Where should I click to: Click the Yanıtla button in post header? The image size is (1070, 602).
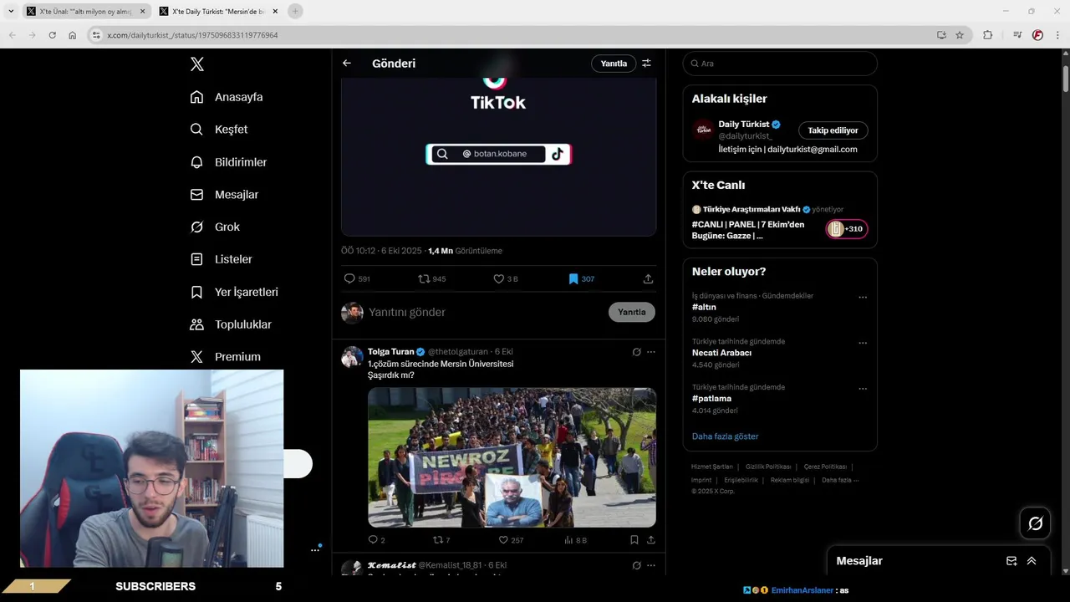[x=614, y=64]
